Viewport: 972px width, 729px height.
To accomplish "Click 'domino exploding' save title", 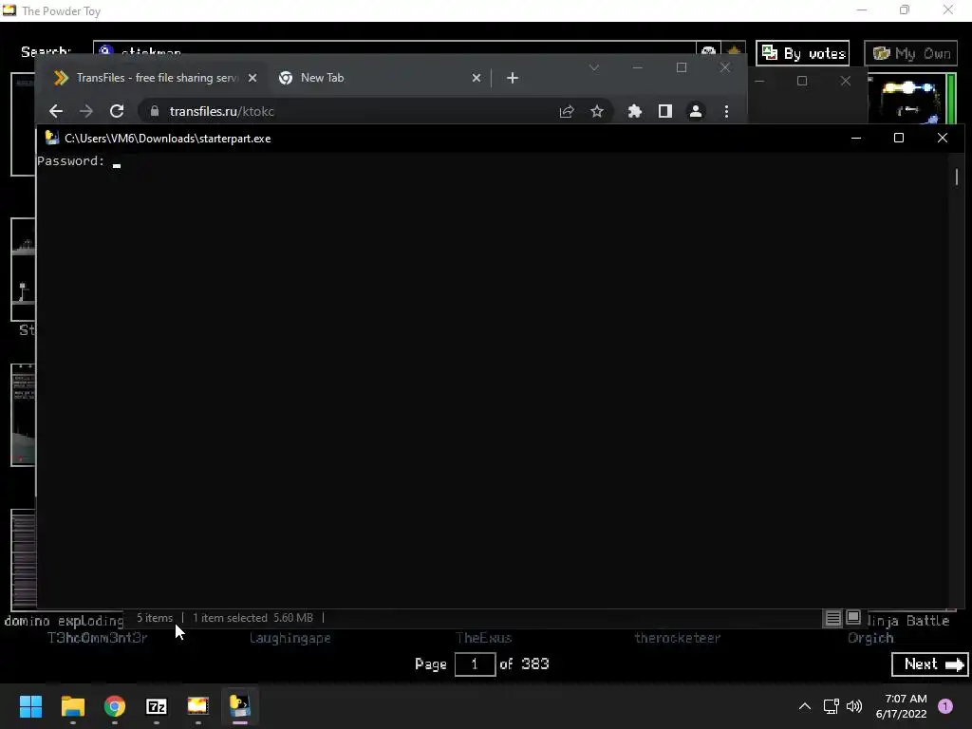I will [65, 621].
